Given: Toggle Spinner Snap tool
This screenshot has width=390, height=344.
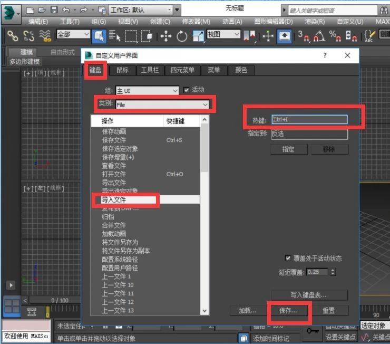Looking at the screenshot, I should 351,36.
